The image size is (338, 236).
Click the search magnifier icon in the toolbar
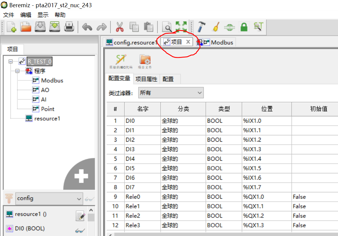point(166,27)
